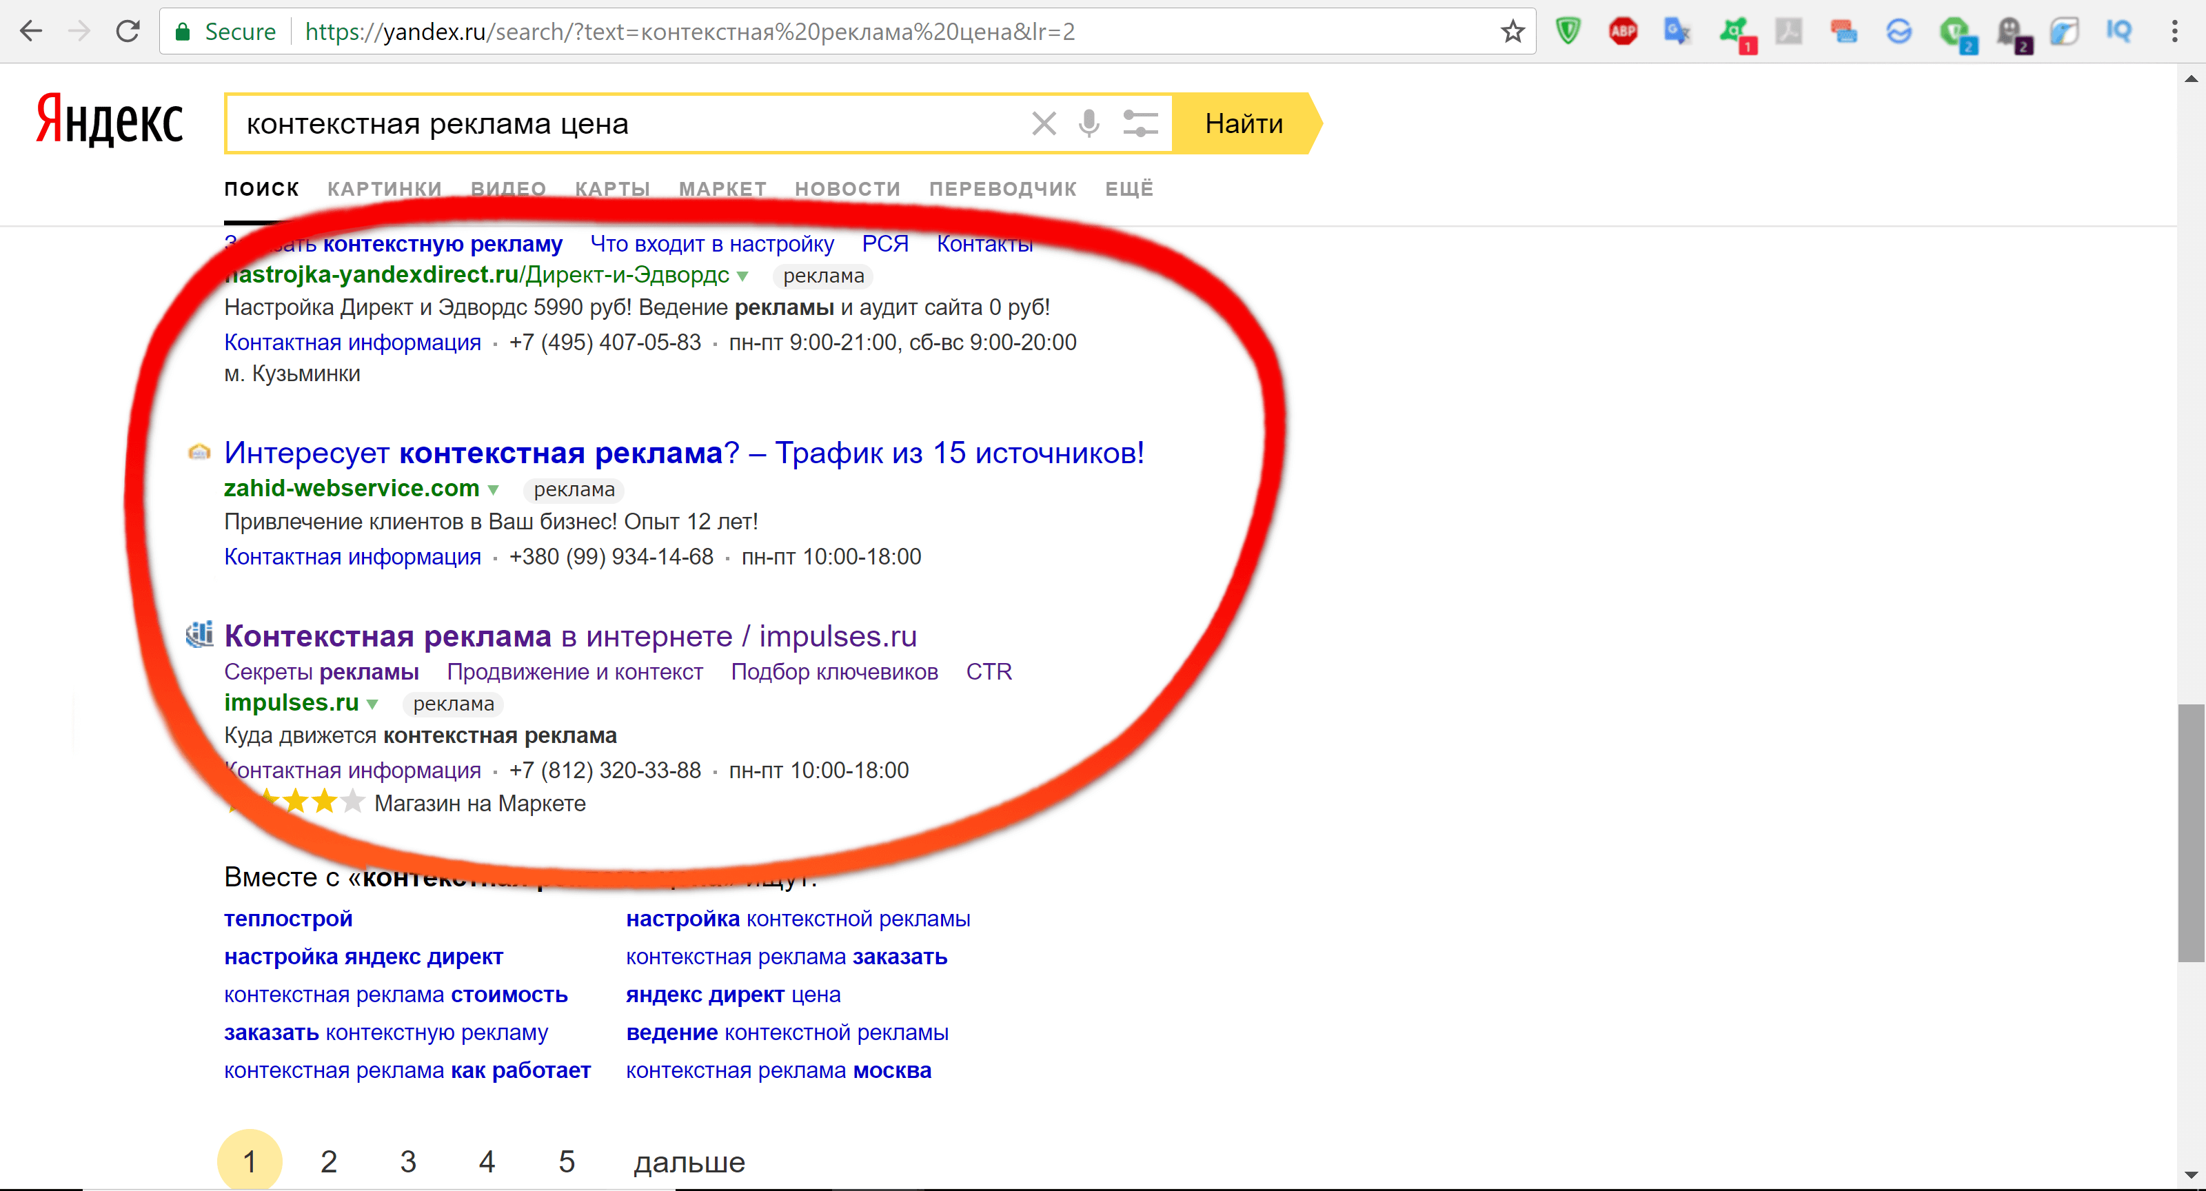The width and height of the screenshot is (2206, 1191).
Task: Reload the page with the refresh icon
Action: (128, 32)
